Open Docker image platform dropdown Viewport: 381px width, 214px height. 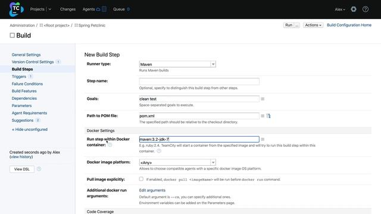(x=177, y=162)
